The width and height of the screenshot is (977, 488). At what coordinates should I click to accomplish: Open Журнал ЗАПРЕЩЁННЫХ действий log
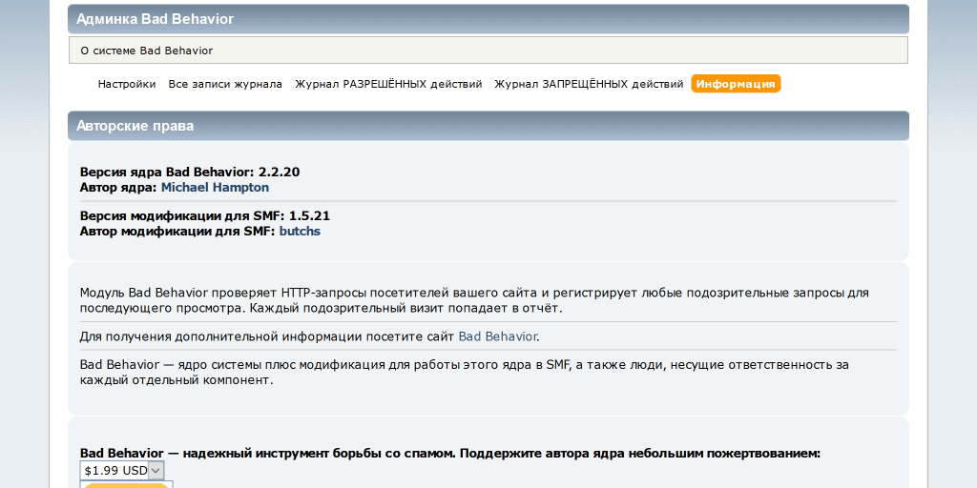click(x=589, y=84)
